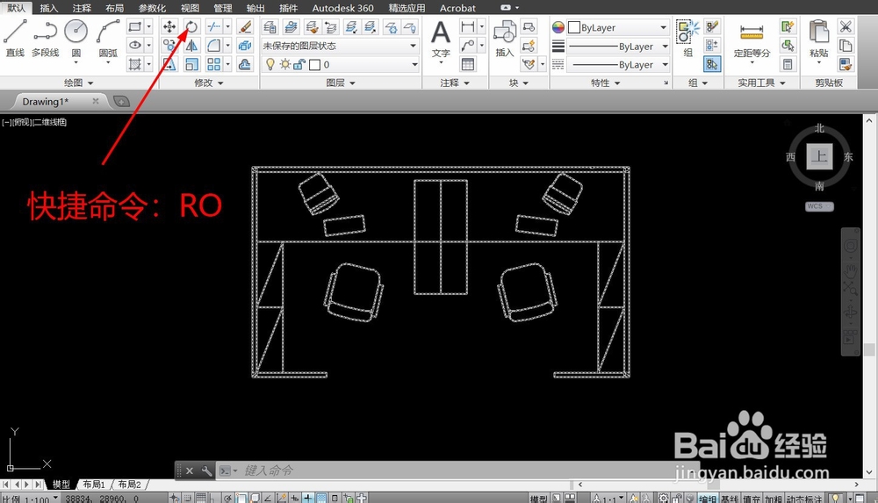The image size is (878, 503).
Task: Toggle 动态标注 status bar button
Action: (804, 499)
